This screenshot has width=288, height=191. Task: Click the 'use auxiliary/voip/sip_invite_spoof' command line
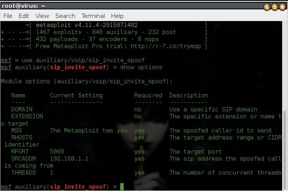point(83,60)
